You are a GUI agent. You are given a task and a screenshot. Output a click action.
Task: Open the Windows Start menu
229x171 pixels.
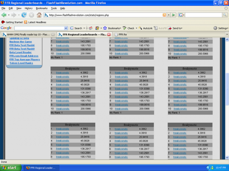pos(10,168)
